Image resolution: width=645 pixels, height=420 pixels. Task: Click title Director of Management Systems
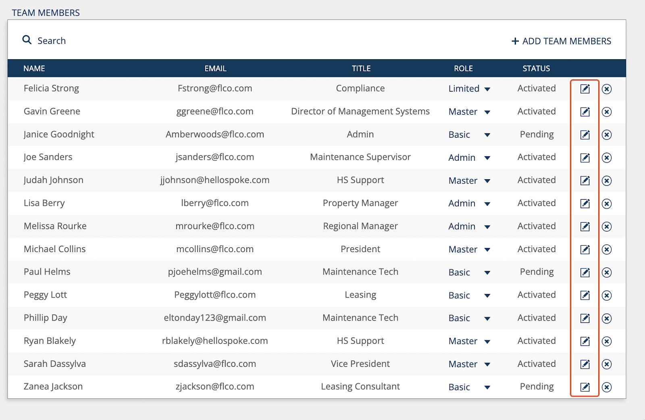[360, 112]
